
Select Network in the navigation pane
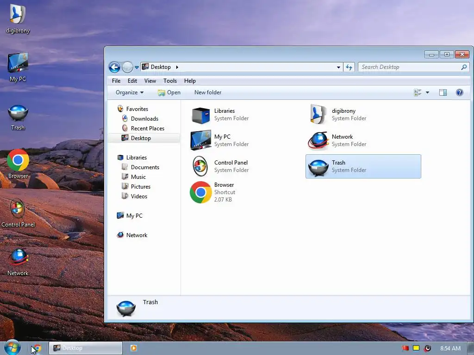tap(137, 235)
